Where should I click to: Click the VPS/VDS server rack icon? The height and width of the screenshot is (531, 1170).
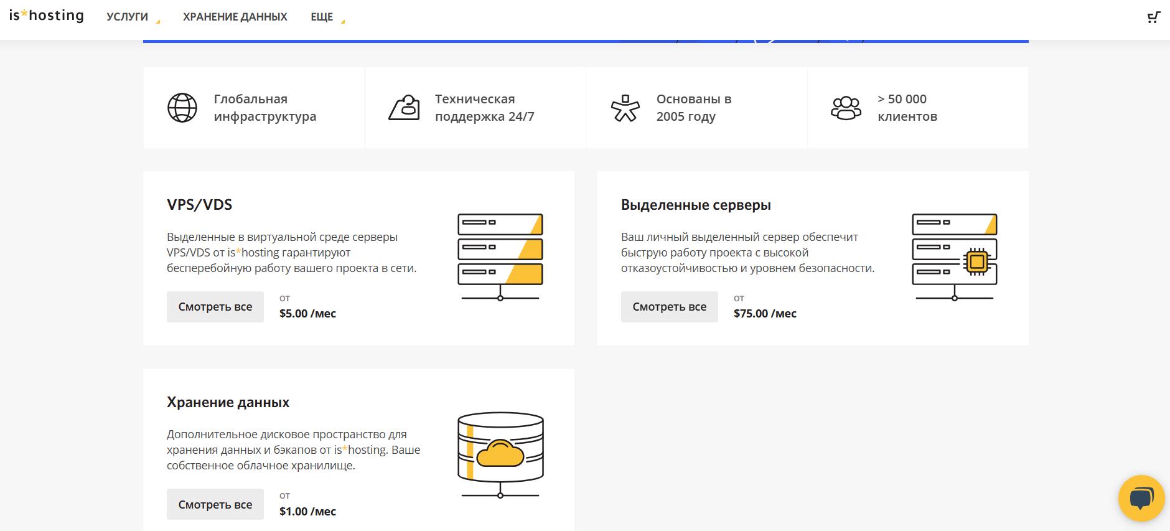[x=500, y=257]
